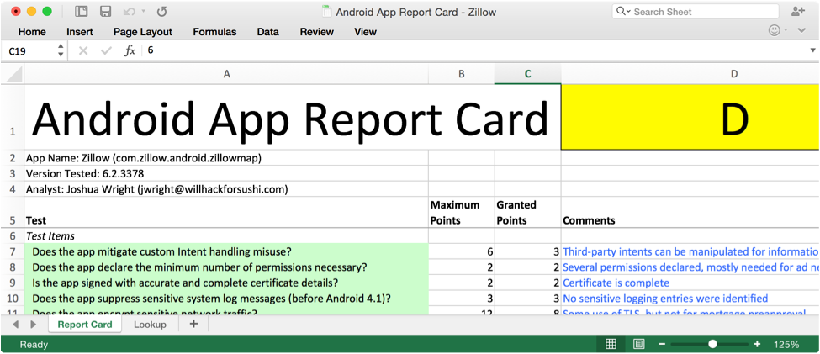Select column B header

click(x=462, y=74)
